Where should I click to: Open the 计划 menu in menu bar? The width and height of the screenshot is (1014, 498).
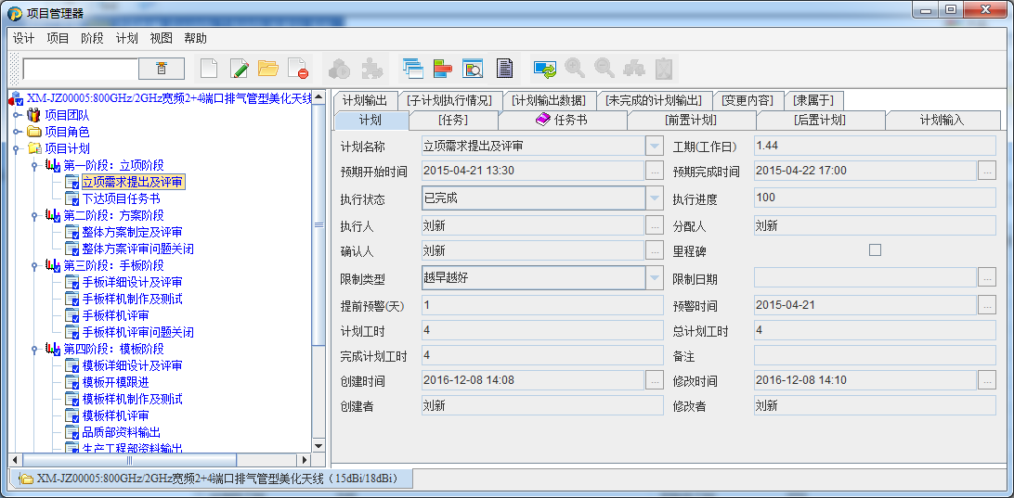coord(126,38)
